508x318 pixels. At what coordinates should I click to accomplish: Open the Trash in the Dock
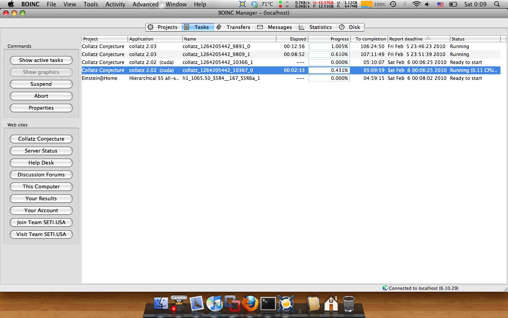(348, 304)
